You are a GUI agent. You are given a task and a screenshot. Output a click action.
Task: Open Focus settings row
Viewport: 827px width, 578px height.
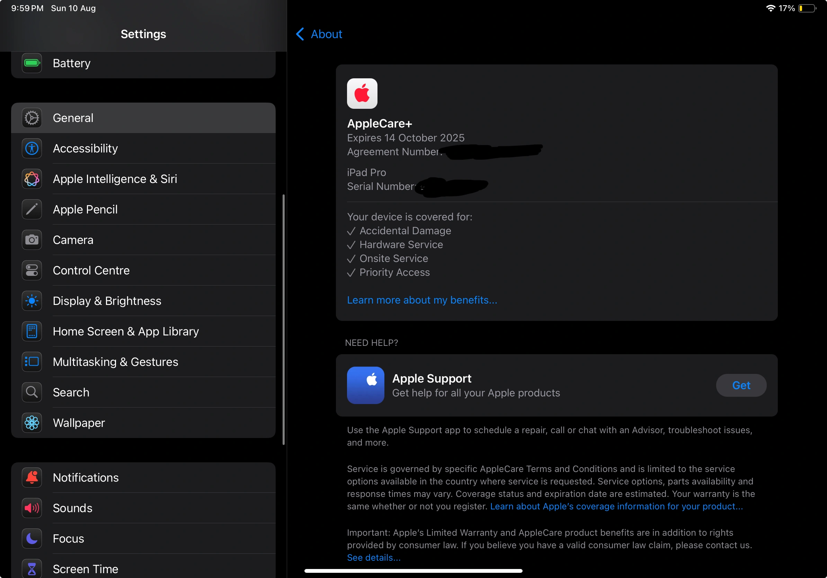tap(143, 538)
